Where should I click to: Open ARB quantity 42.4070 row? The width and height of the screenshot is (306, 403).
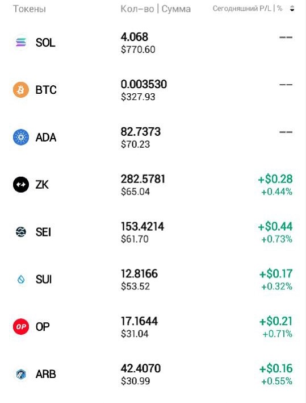pyautogui.click(x=153, y=374)
